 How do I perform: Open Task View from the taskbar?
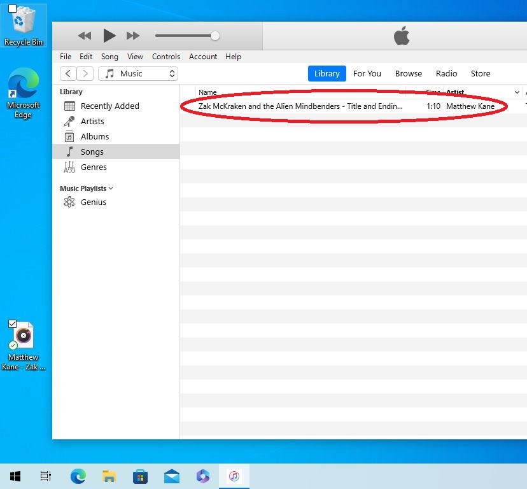(45, 476)
